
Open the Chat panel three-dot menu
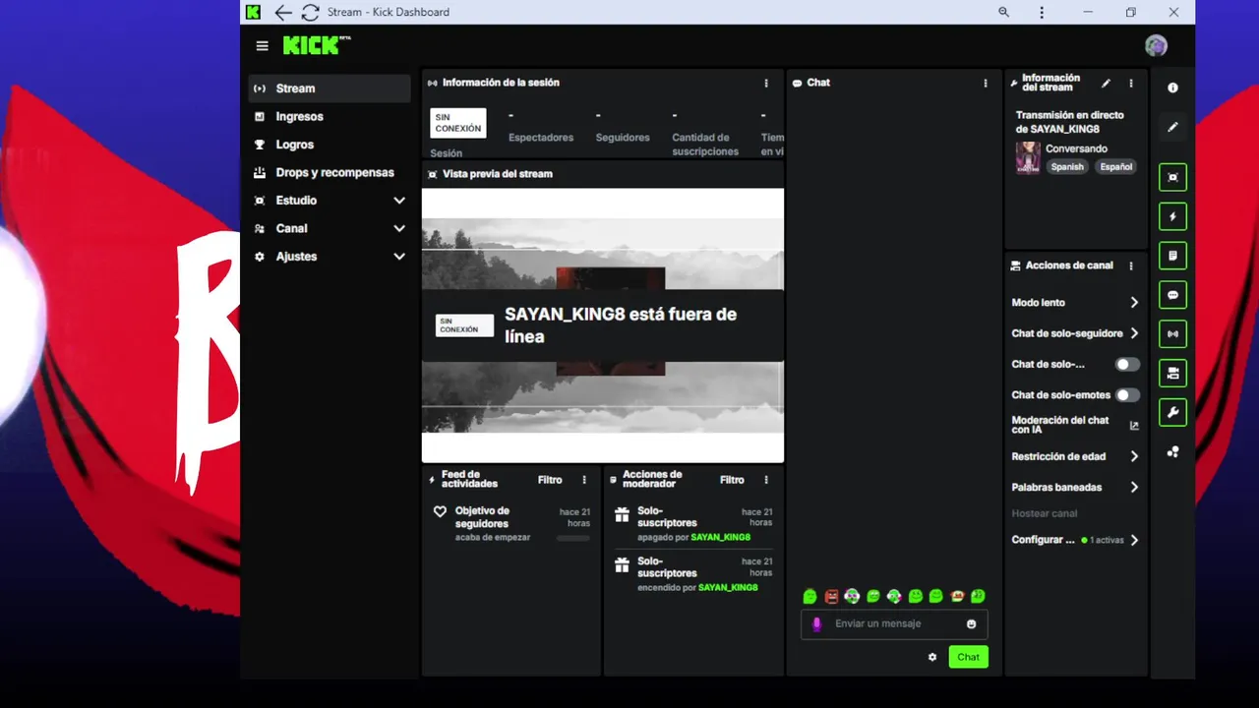[985, 83]
